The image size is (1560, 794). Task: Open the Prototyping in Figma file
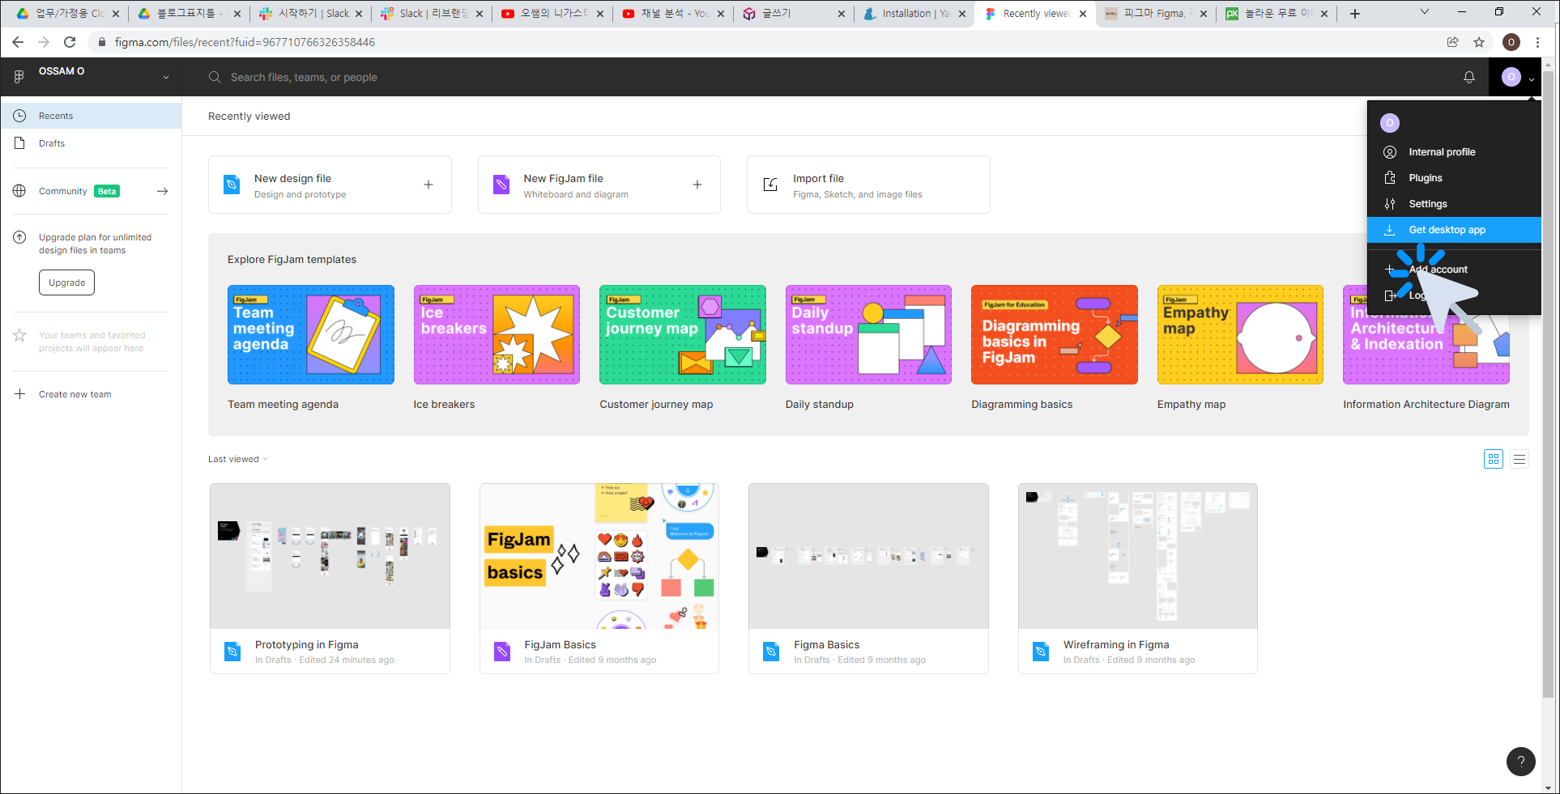(330, 579)
